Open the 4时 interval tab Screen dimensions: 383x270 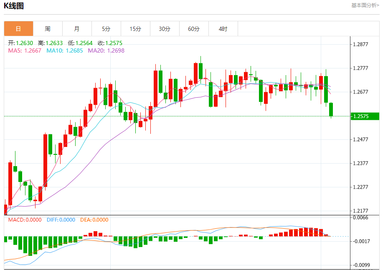point(223,29)
